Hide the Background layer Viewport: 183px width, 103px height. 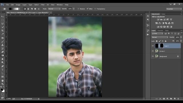153,56
